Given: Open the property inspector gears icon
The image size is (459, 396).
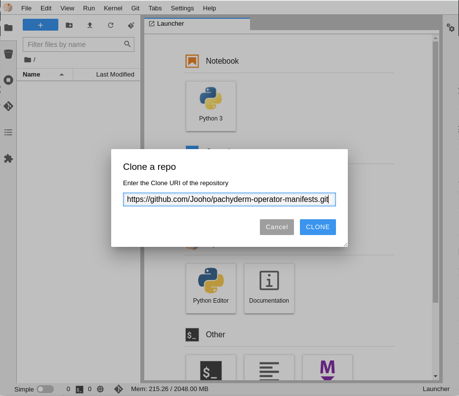Looking at the screenshot, I should tap(451, 28).
